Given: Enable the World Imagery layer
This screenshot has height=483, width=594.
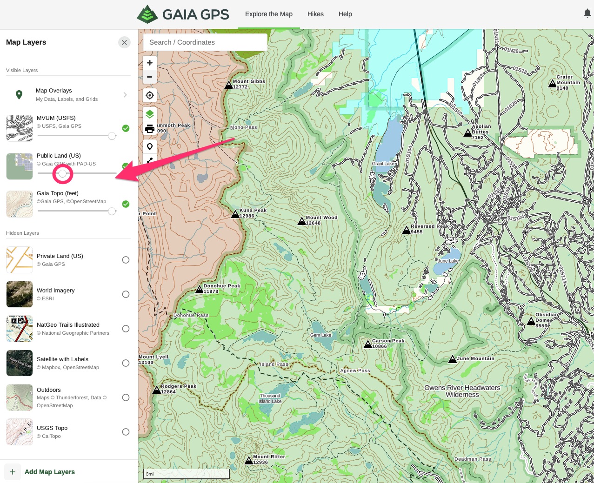Looking at the screenshot, I should [x=126, y=294].
